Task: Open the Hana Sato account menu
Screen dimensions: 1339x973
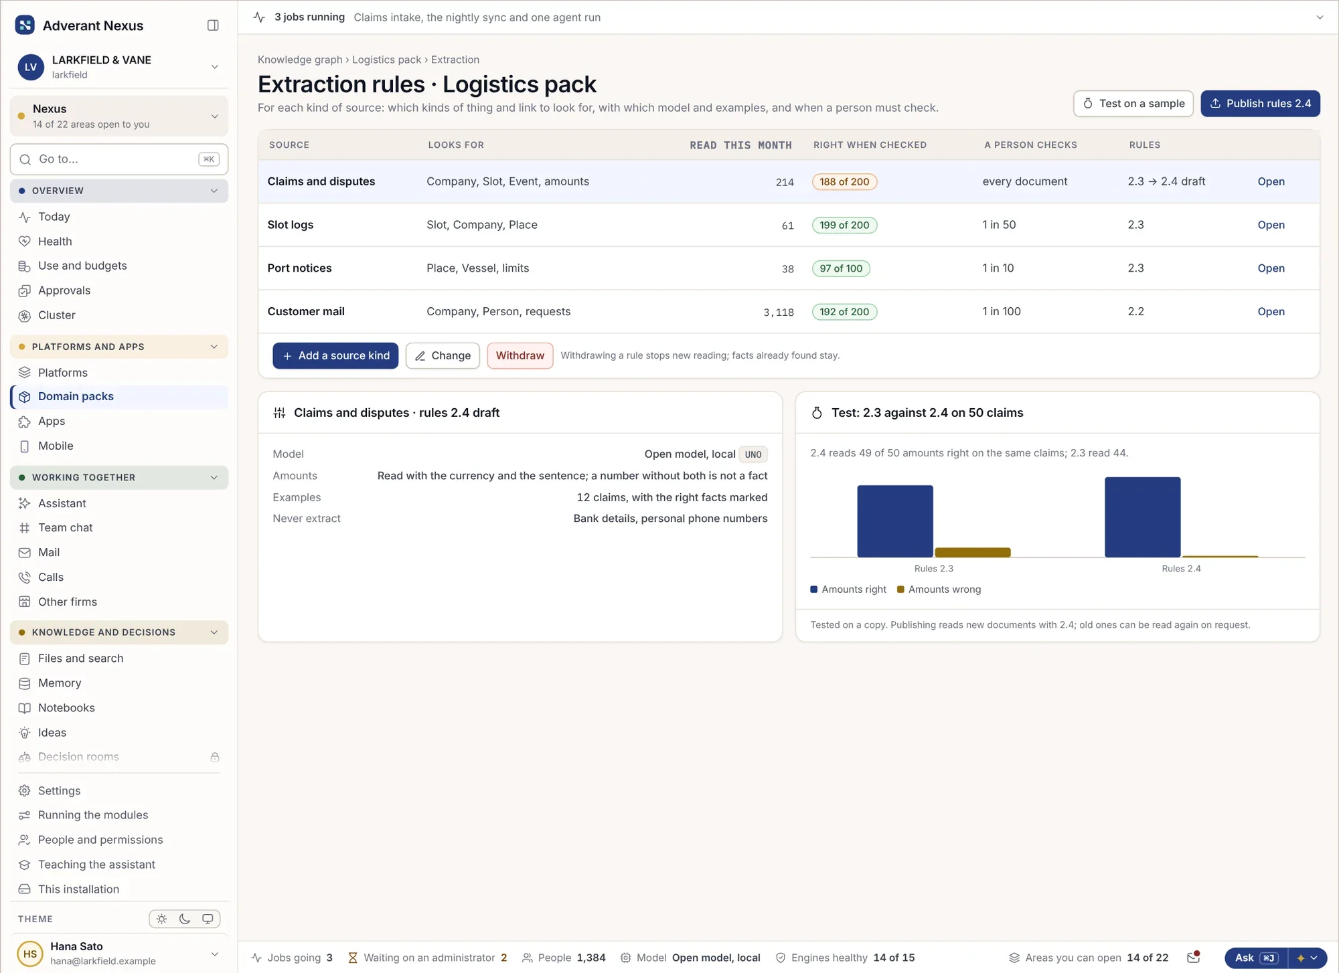Action: (119, 954)
